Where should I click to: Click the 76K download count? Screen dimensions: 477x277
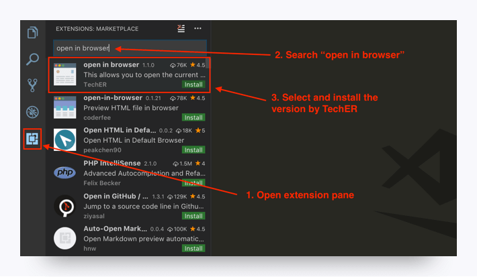(x=178, y=65)
